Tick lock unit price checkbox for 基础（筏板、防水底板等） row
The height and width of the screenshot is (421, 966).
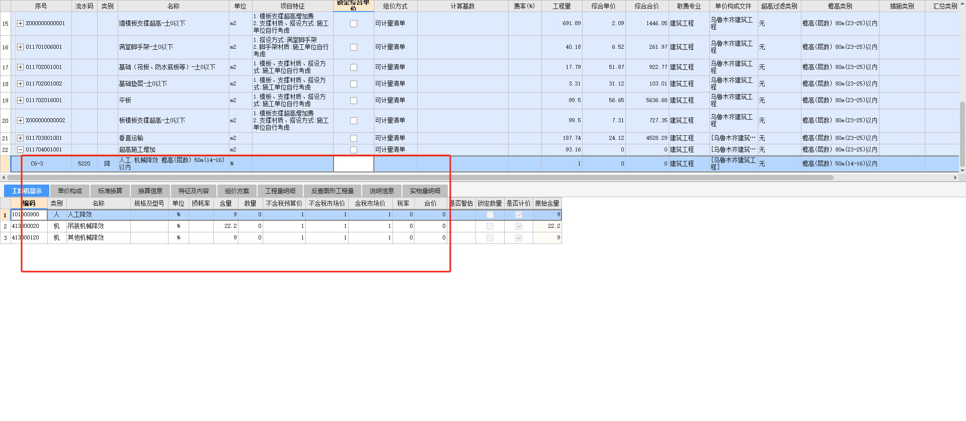(354, 67)
